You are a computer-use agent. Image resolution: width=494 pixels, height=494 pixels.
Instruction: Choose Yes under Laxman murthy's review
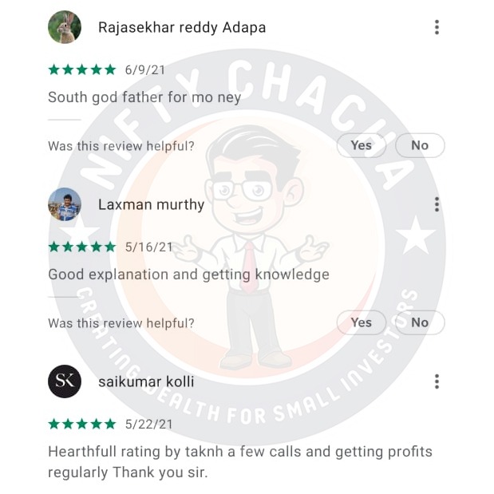tap(362, 322)
